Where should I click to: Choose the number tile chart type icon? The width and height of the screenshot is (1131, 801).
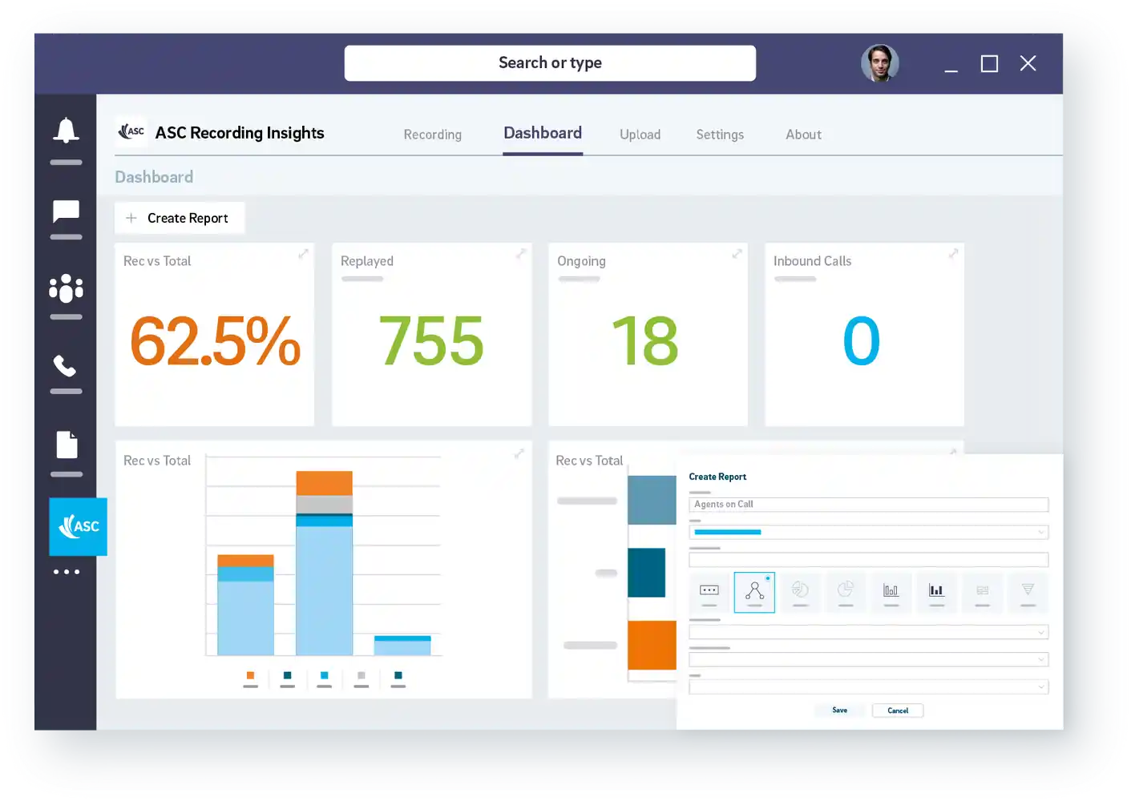[x=709, y=592]
